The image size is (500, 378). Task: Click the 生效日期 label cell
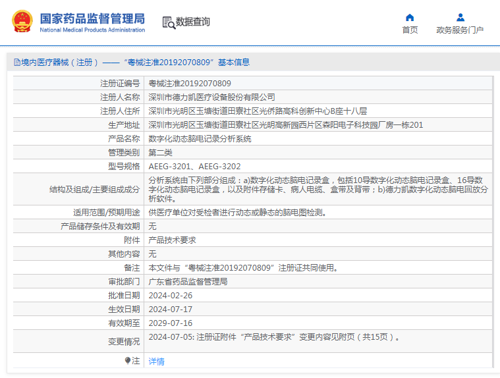78,309
